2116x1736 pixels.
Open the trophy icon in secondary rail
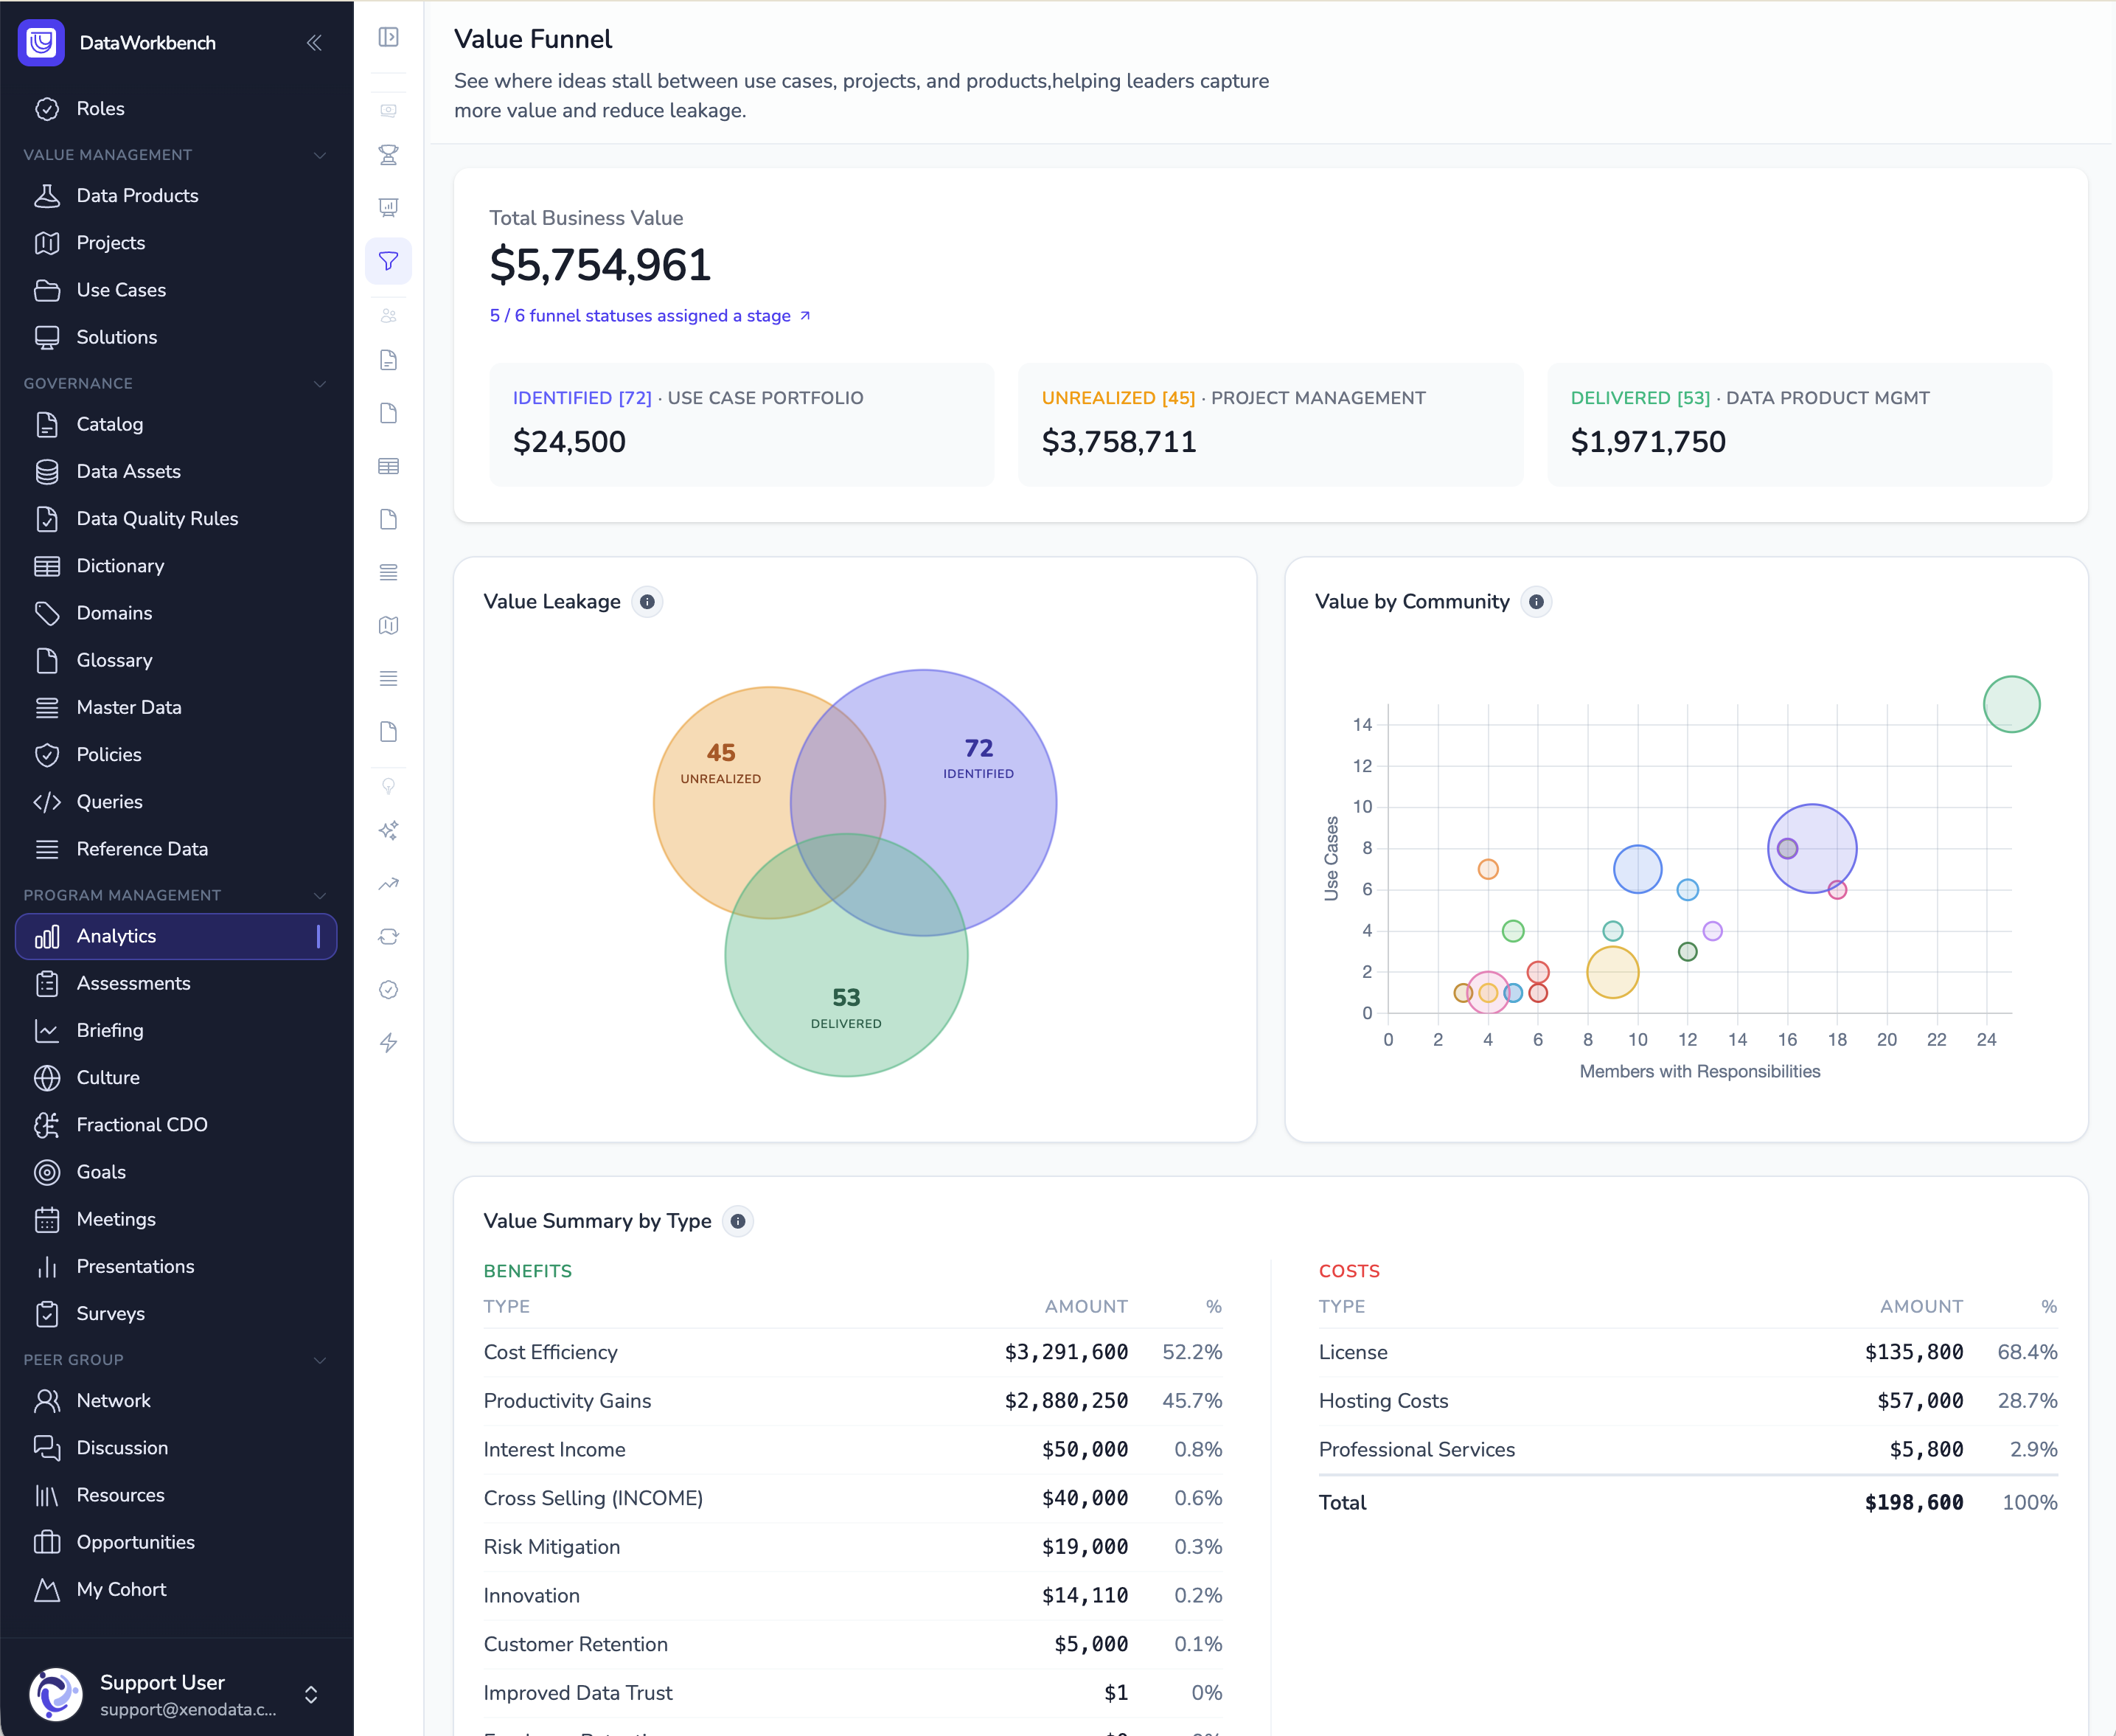[x=389, y=155]
